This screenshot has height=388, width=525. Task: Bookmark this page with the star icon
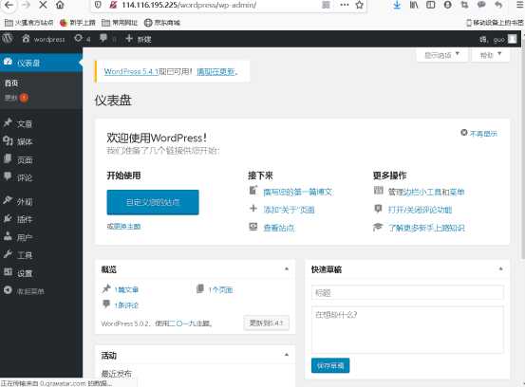[x=359, y=5]
